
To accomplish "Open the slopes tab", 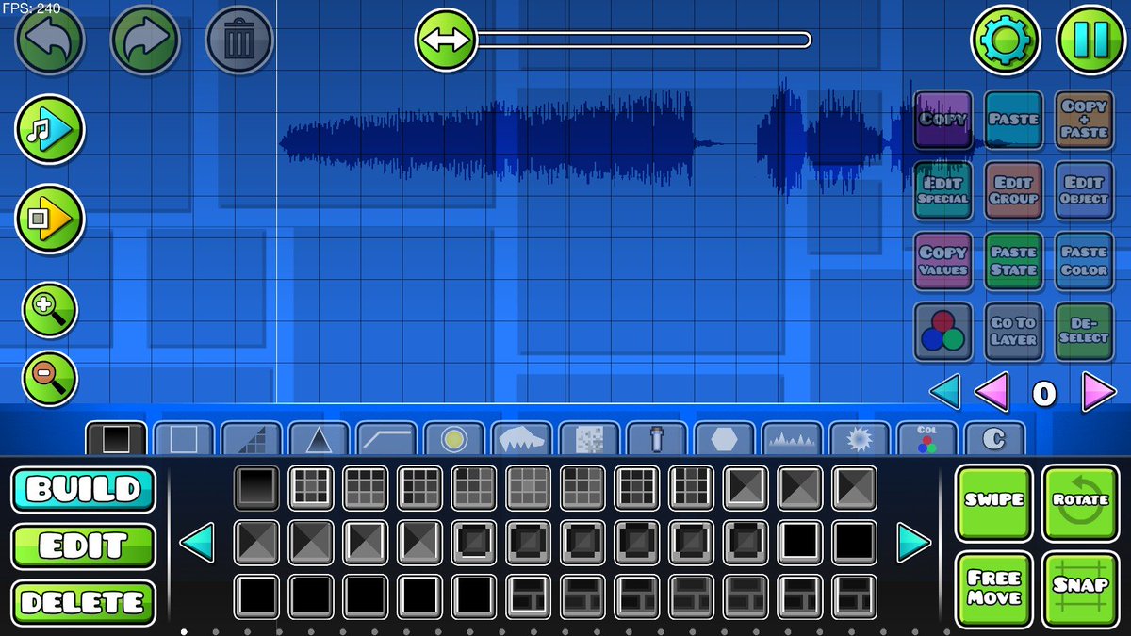I will coord(252,439).
